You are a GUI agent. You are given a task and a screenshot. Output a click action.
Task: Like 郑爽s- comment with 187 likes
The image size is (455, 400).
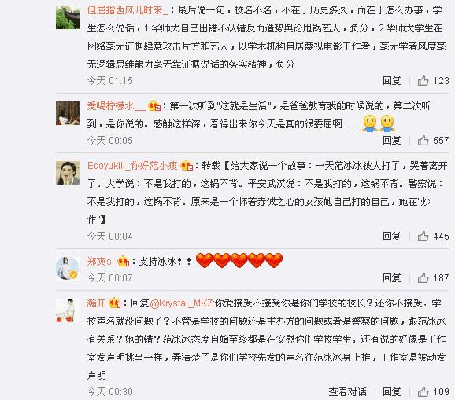423,278
